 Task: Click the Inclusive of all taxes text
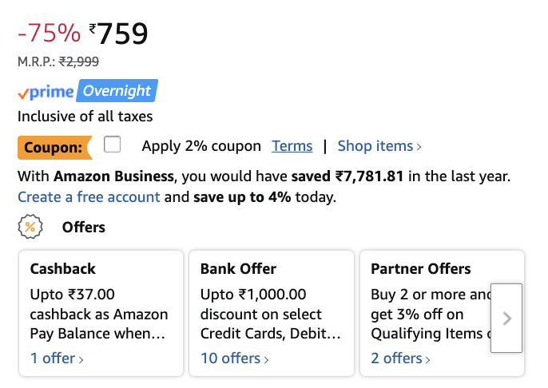[x=85, y=117]
